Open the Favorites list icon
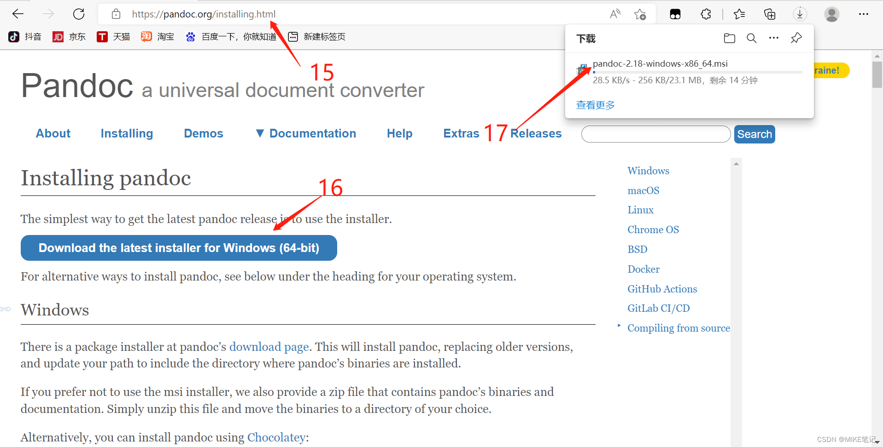The height and width of the screenshot is (447, 883). point(739,14)
